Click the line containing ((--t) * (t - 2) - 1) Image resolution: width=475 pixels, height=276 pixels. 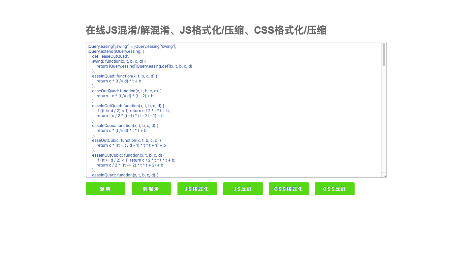pyautogui.click(x=130, y=116)
